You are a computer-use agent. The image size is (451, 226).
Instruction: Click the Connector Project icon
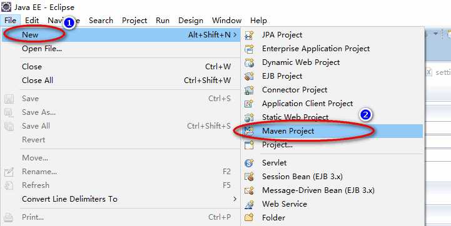[249, 90]
